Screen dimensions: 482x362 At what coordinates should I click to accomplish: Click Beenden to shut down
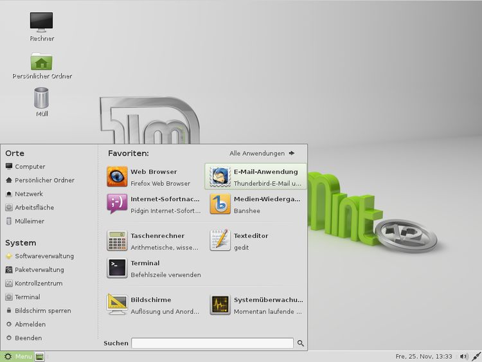(x=28, y=338)
